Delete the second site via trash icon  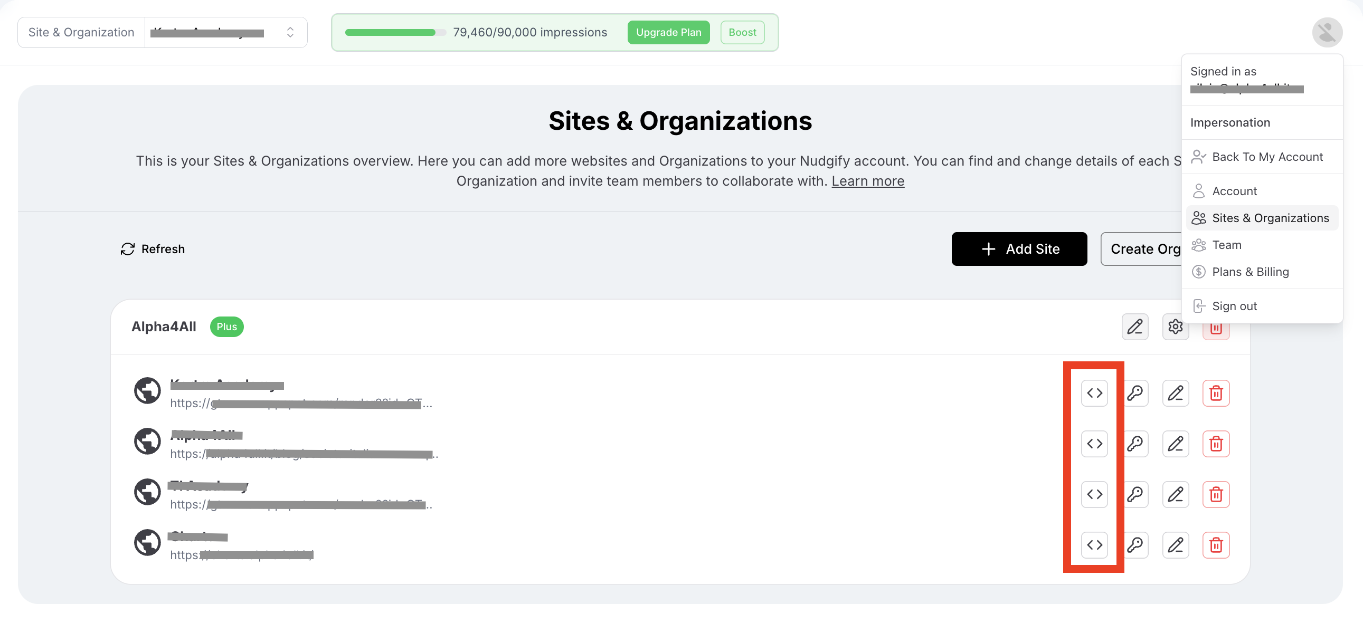coord(1215,444)
